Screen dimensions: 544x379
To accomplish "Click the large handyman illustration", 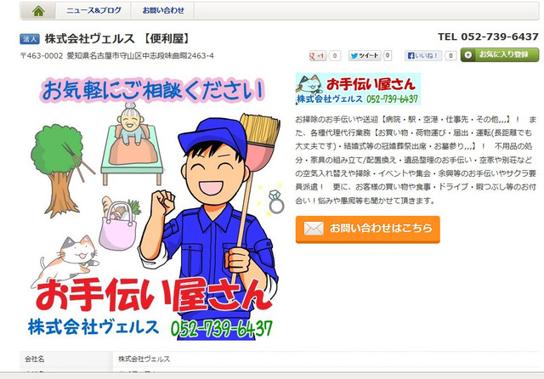I will click(155, 207).
